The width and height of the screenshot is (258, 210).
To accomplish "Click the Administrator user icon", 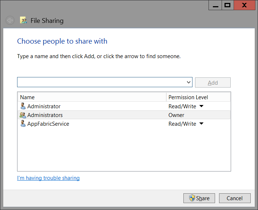I will point(23,106).
